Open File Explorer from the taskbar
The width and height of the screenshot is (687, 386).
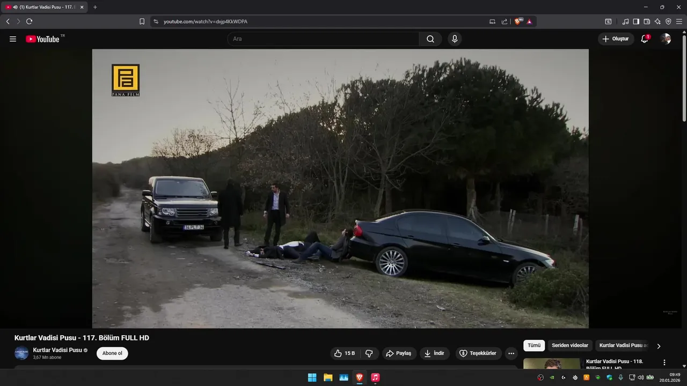tap(328, 377)
